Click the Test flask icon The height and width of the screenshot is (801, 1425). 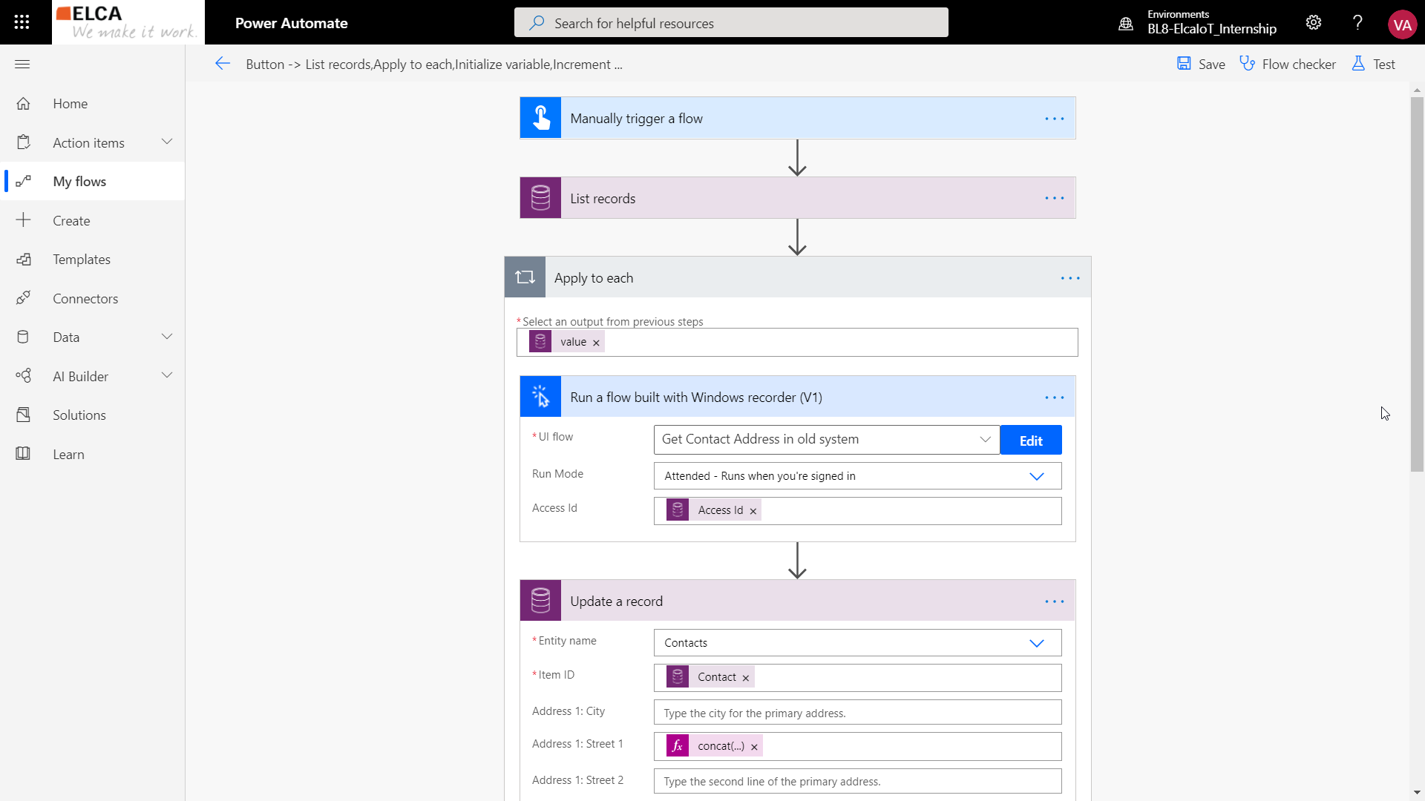coord(1358,64)
